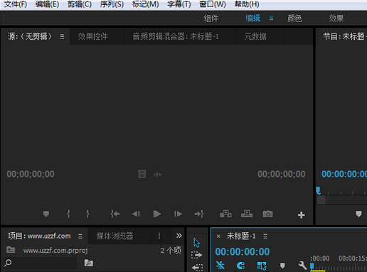Click the project panel search field
367x272 pixels.
point(41,263)
